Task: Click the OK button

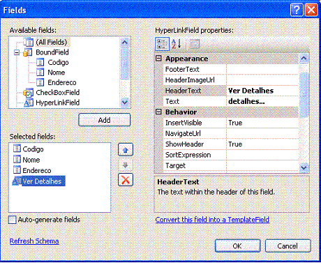Action: [x=237, y=246]
